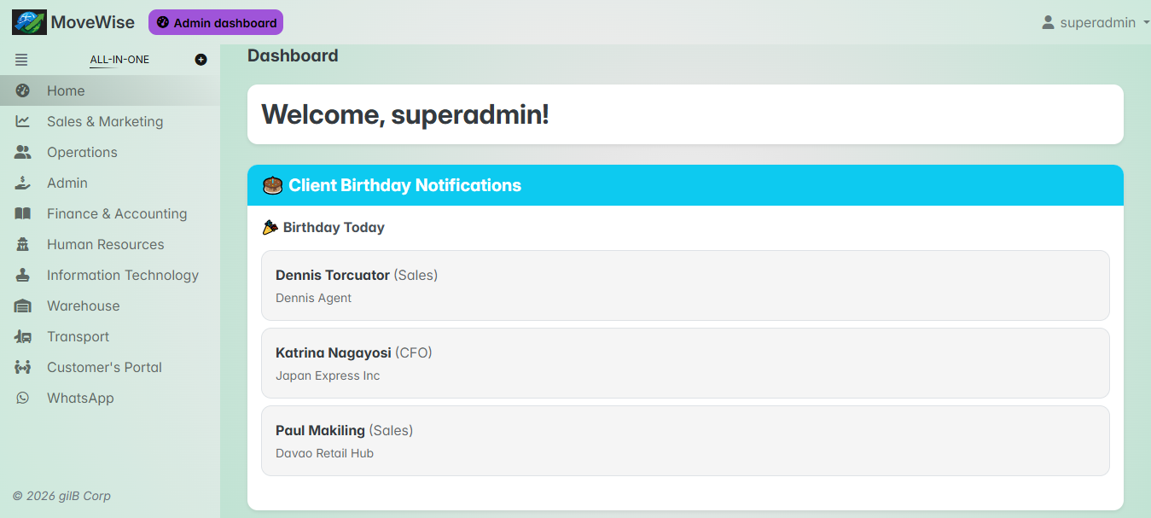Select the Operations people icon
The image size is (1151, 518).
pos(23,152)
